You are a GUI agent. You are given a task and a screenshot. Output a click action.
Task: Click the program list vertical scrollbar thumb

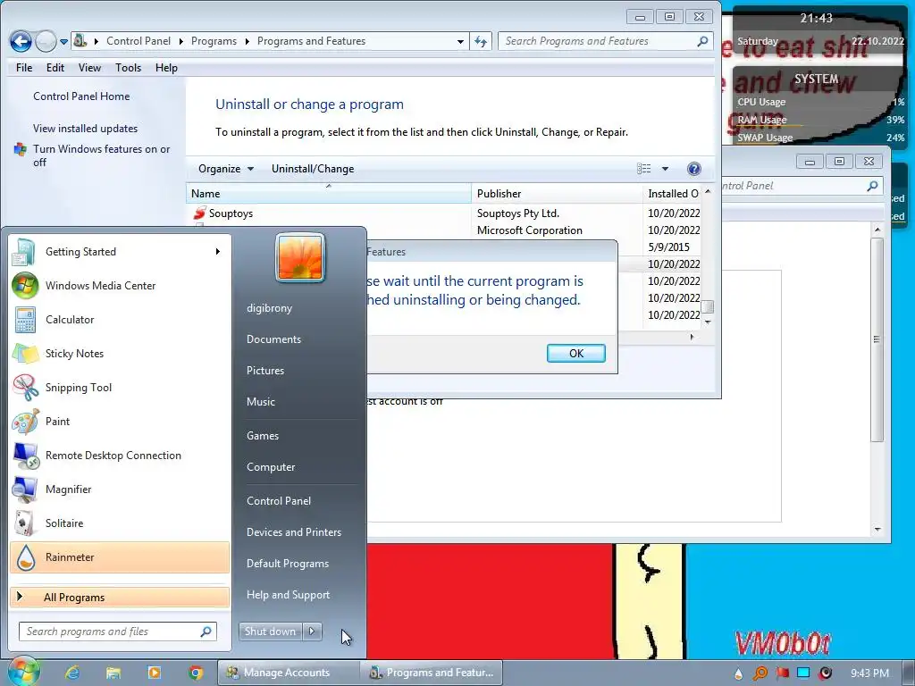[x=708, y=307]
